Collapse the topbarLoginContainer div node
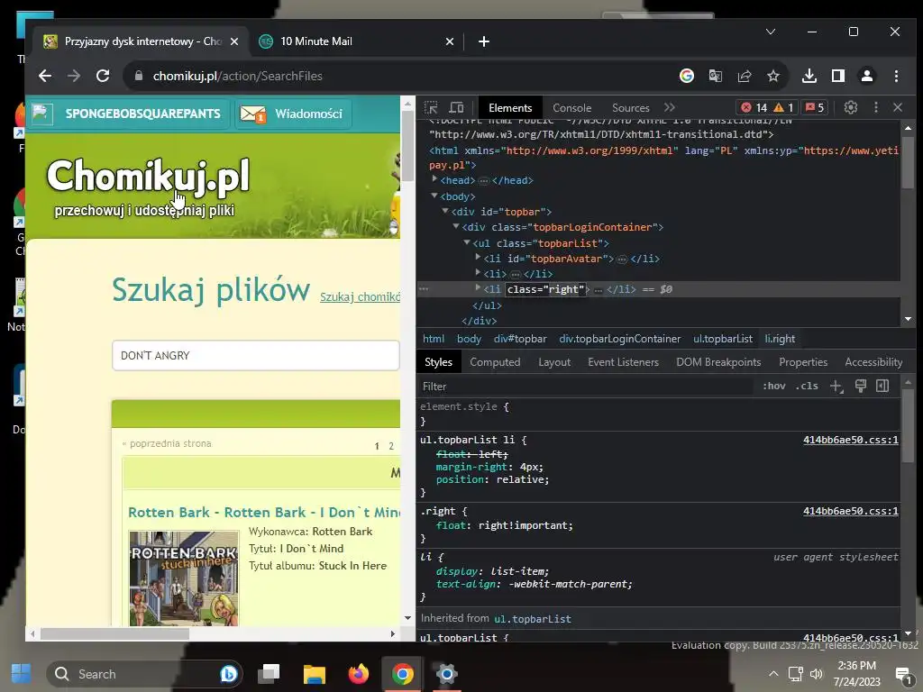This screenshot has height=692, width=923. 455,226
